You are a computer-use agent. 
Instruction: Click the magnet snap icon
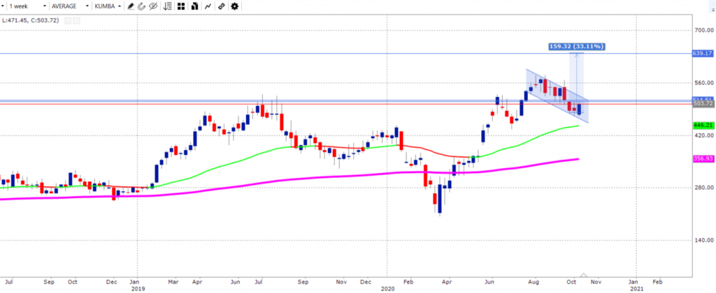(x=141, y=6)
